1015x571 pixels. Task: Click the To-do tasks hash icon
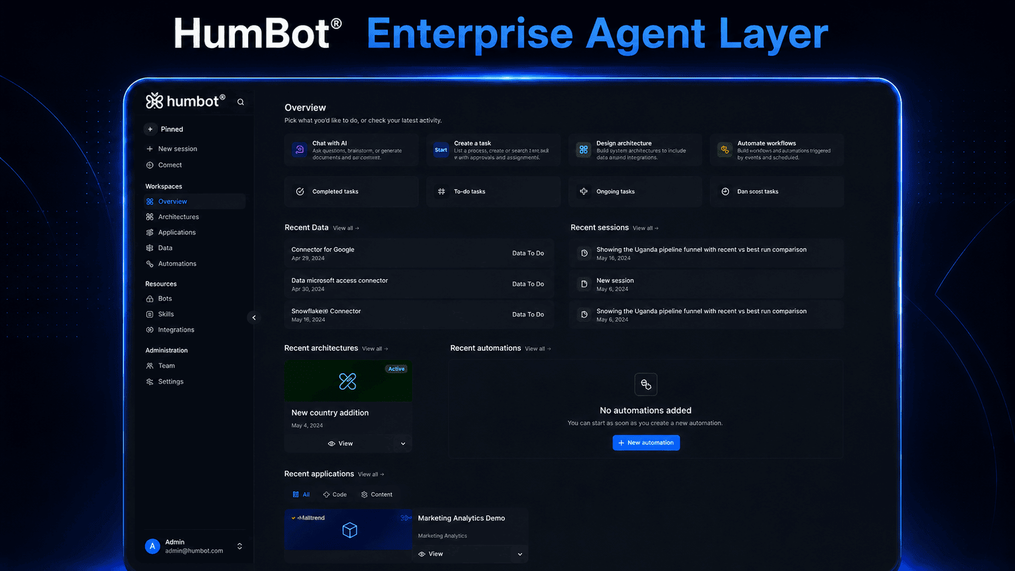[441, 192]
